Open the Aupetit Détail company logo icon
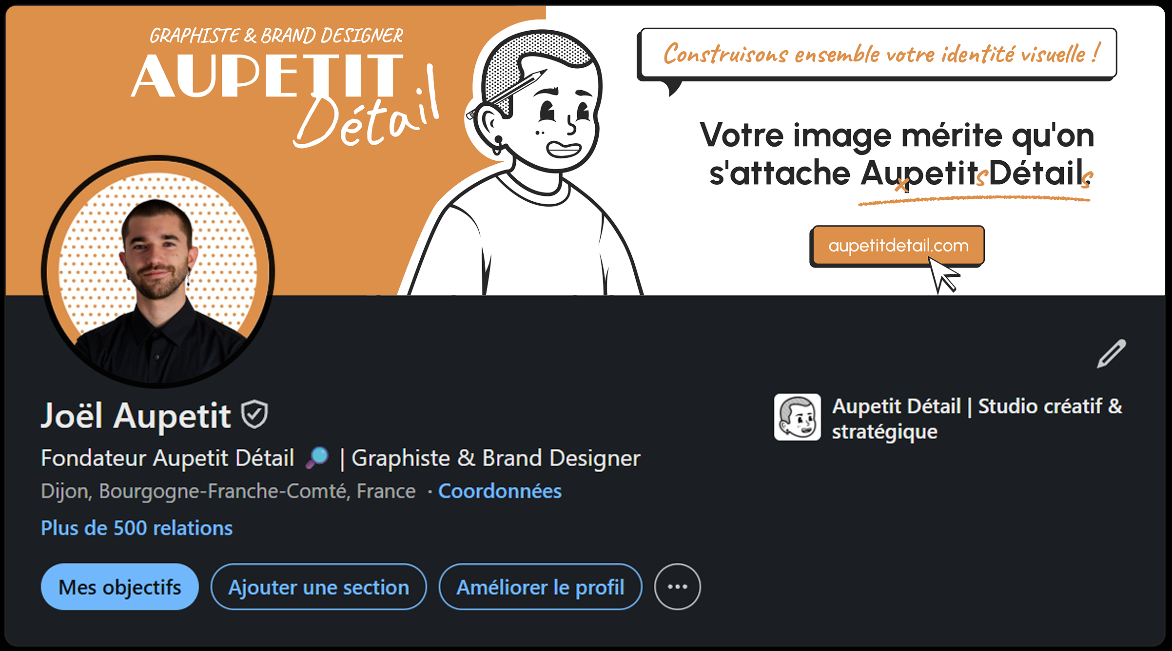This screenshot has width=1172, height=651. tap(797, 417)
